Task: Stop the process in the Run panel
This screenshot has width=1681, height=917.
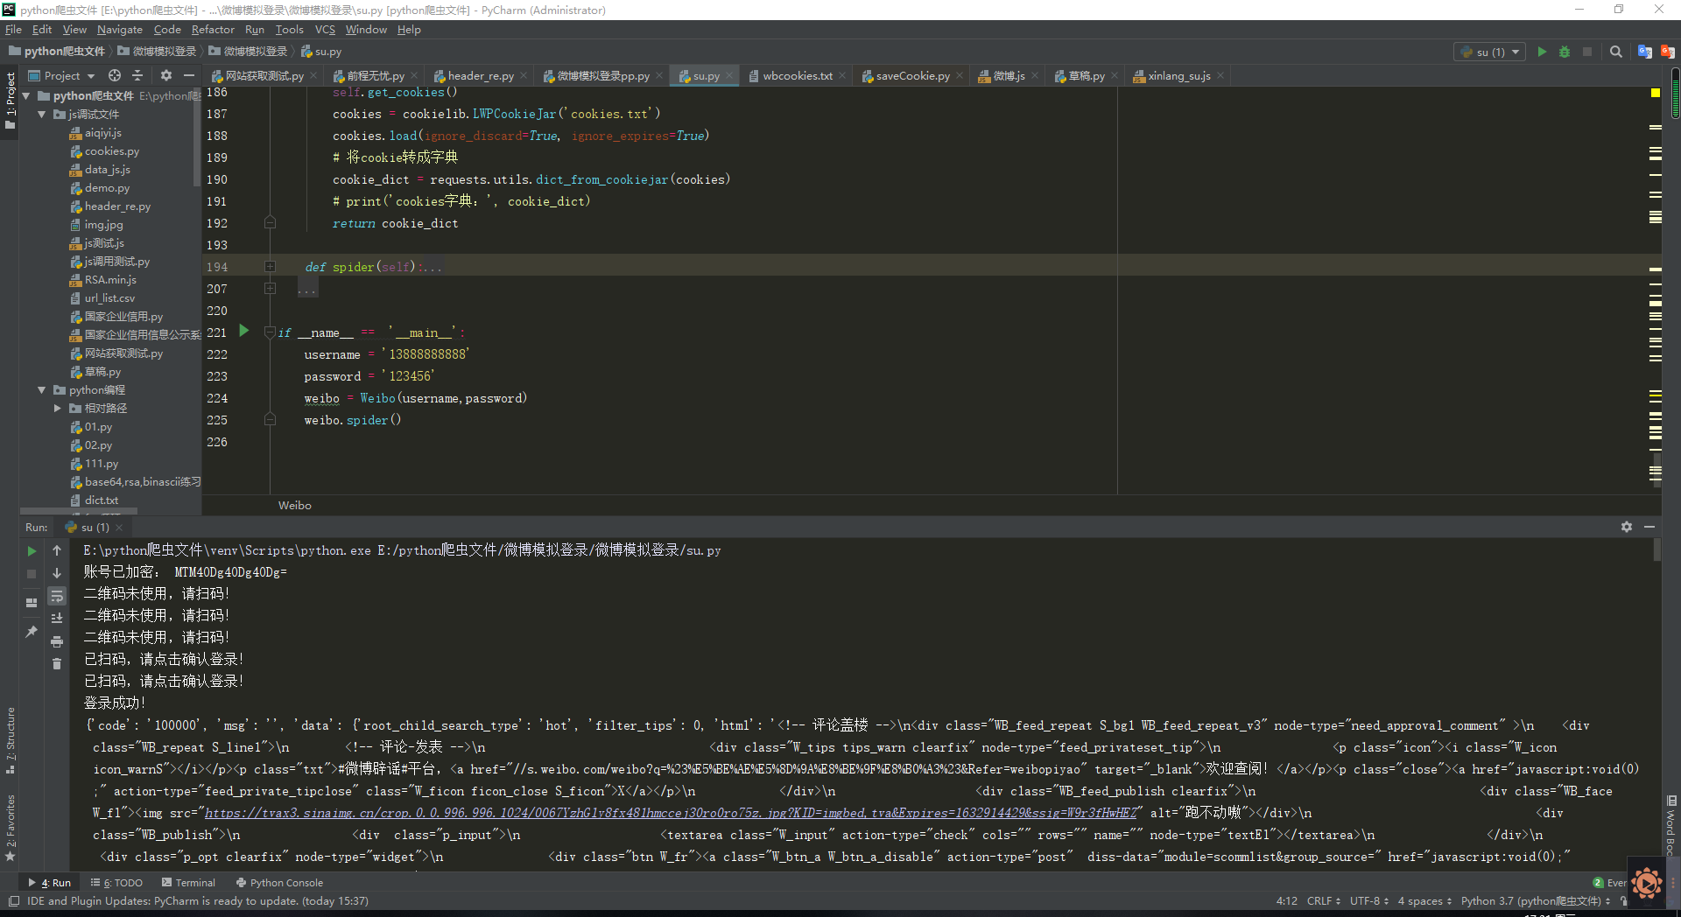Action: point(32,574)
